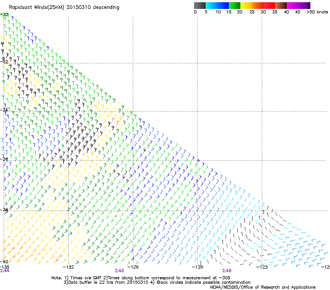The height and width of the screenshot is (290, 330).
Task: Click the orange 25-30 knots color band
Action: pyautogui.click(x=258, y=5)
